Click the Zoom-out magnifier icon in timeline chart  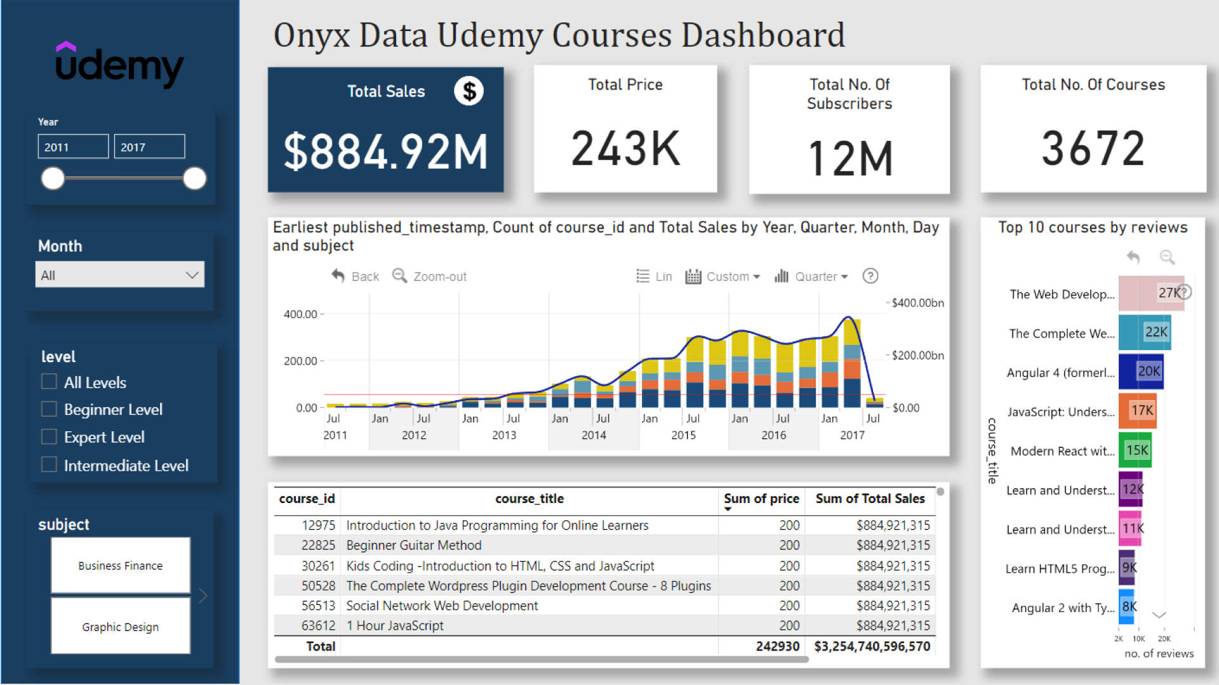399,276
